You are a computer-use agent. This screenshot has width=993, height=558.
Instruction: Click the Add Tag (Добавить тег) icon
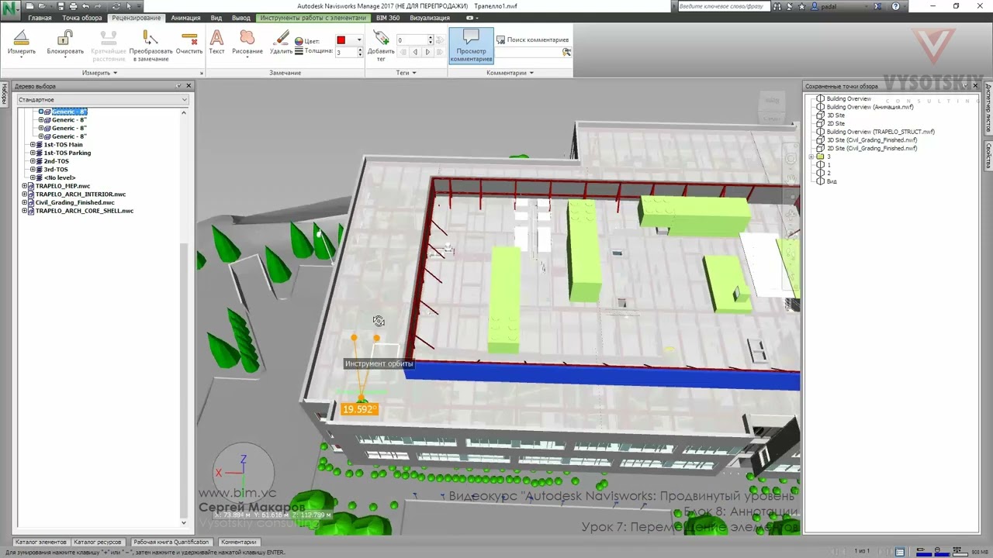[381, 45]
